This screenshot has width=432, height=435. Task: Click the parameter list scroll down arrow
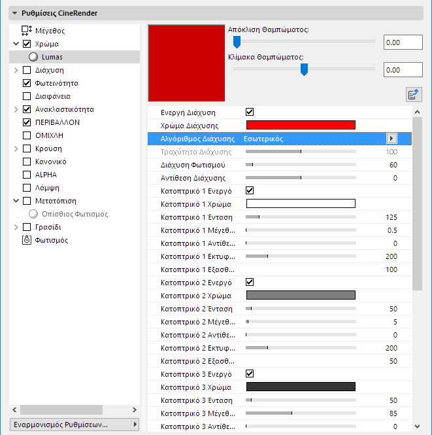[418, 426]
